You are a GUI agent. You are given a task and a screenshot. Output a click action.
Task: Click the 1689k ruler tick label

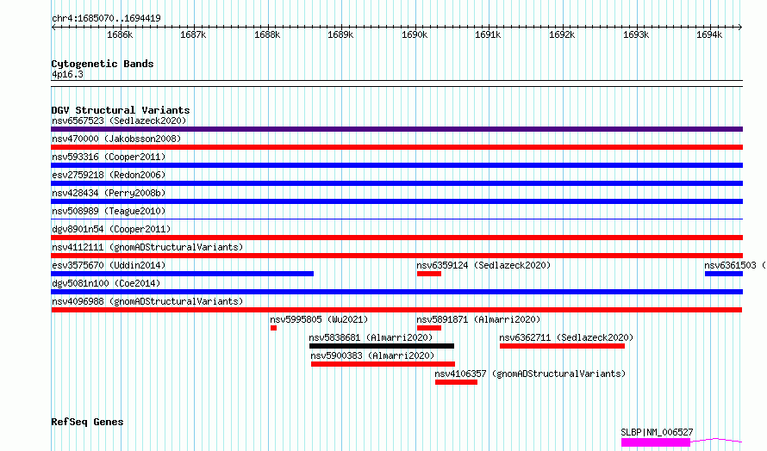pos(340,35)
